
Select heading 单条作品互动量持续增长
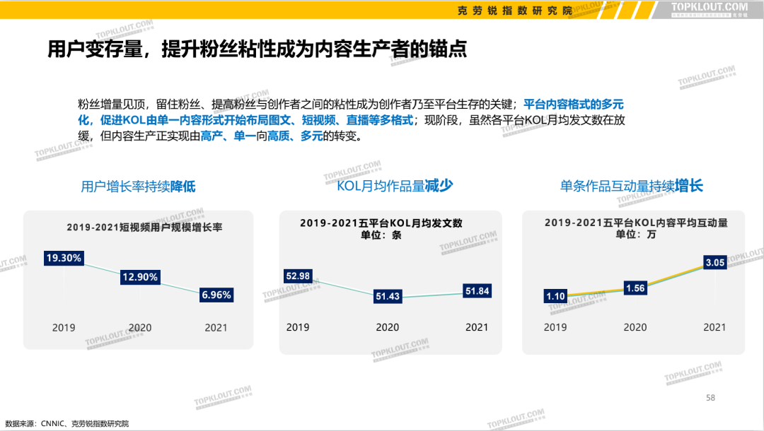click(631, 185)
